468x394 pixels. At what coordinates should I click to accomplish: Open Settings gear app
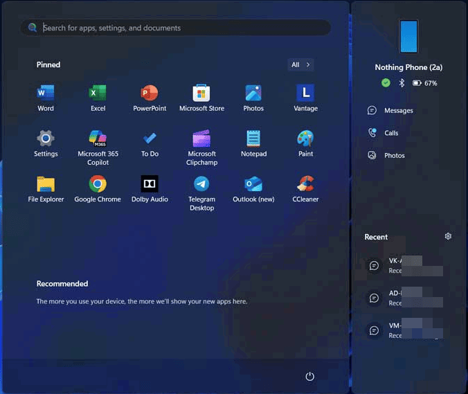click(x=46, y=143)
